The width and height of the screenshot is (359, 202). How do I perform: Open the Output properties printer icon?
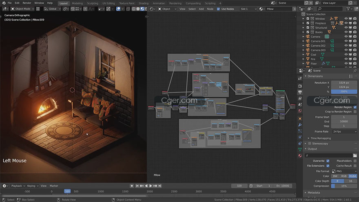pos(300,92)
